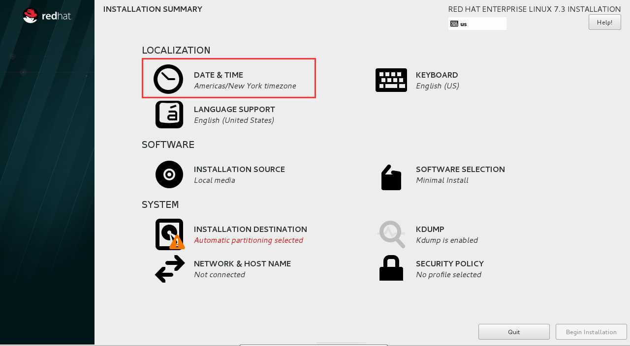Click the Quit button
Screen dimensions: 630x346
514,332
